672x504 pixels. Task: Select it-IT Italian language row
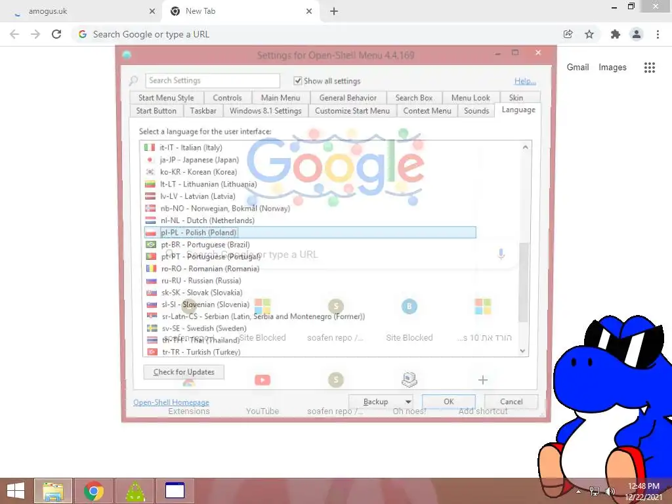310,148
